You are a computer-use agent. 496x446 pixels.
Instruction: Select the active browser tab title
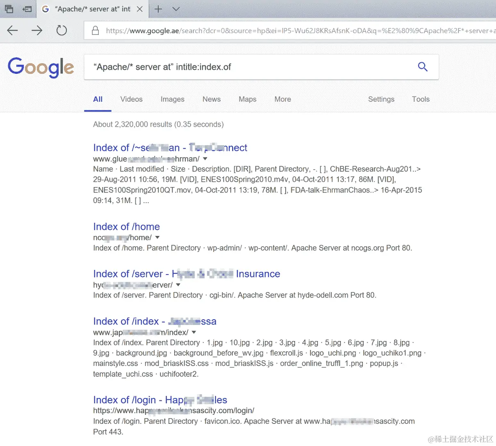[x=93, y=9]
